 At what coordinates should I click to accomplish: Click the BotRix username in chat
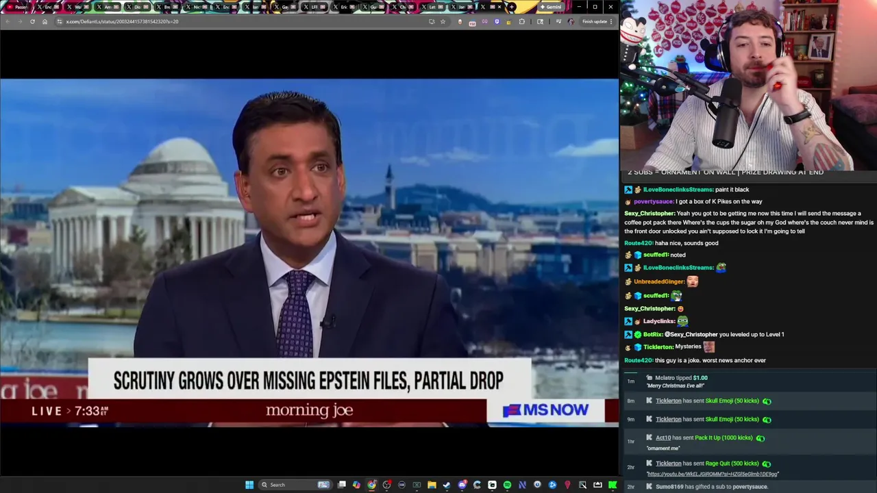(653, 334)
